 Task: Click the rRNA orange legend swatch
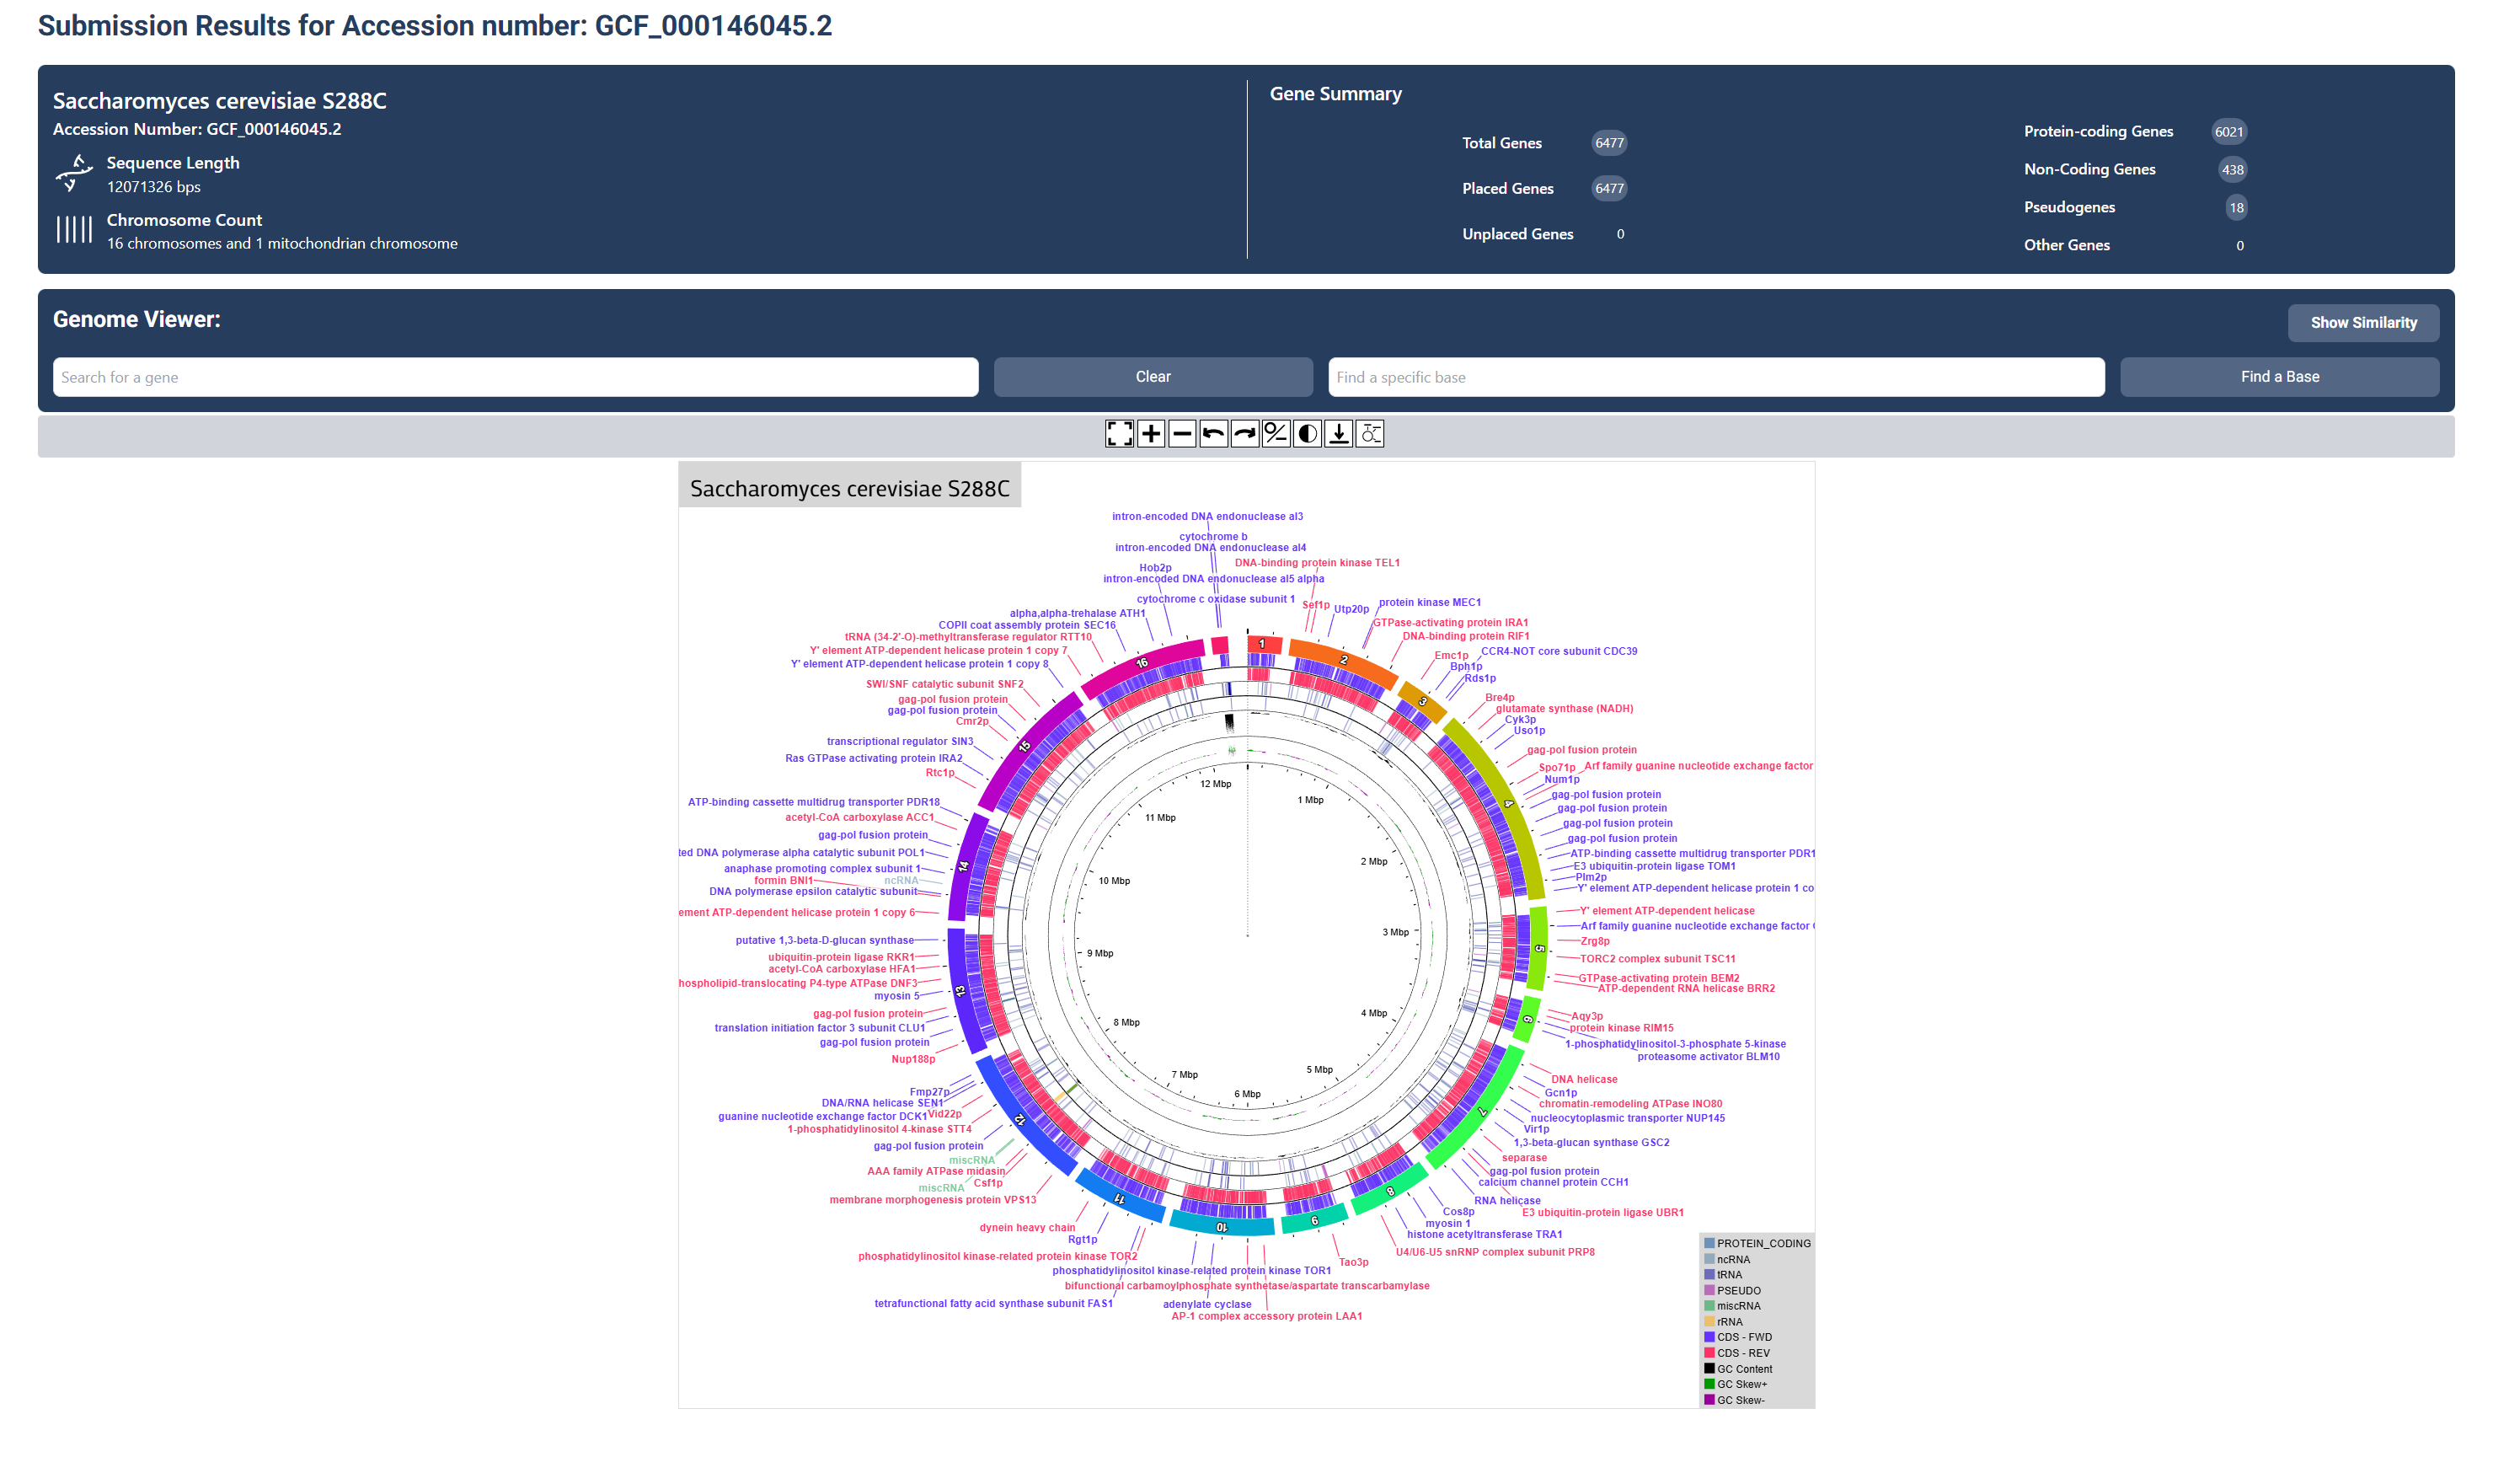(1709, 1322)
